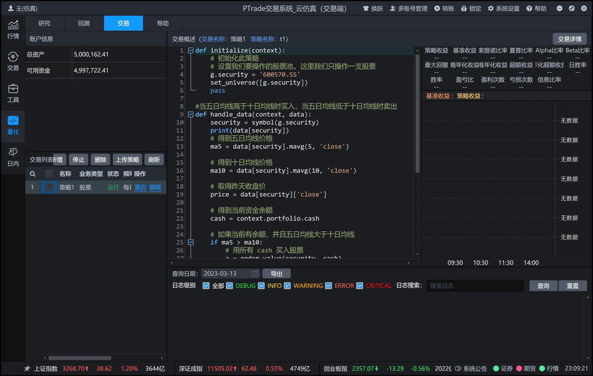Click the 状态 column header
Screen dimensions: 593x376
click(x=113, y=174)
